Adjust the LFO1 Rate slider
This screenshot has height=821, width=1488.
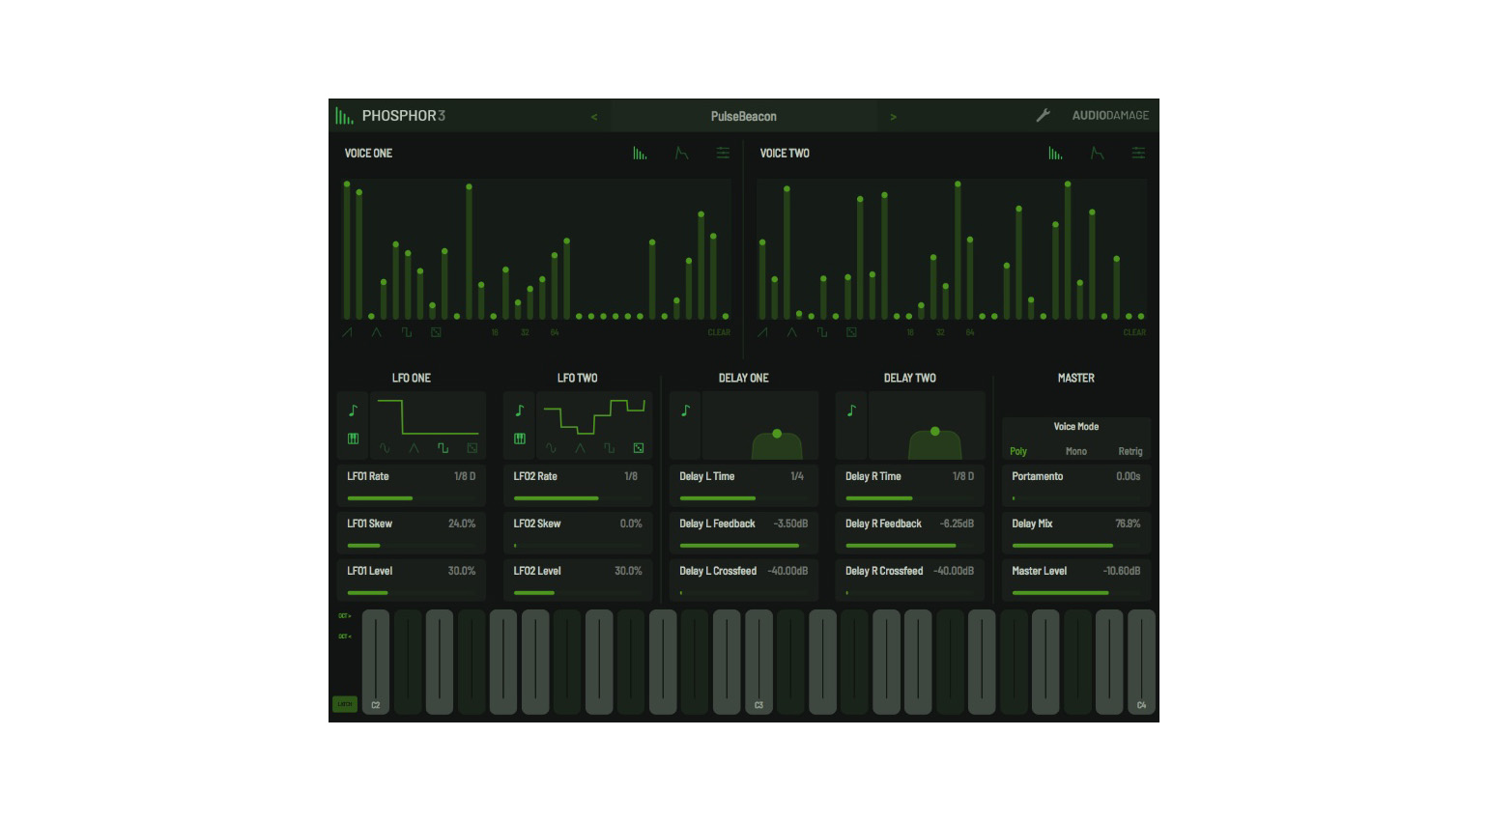(x=412, y=498)
